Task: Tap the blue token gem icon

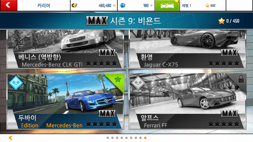Action: coord(123,5)
